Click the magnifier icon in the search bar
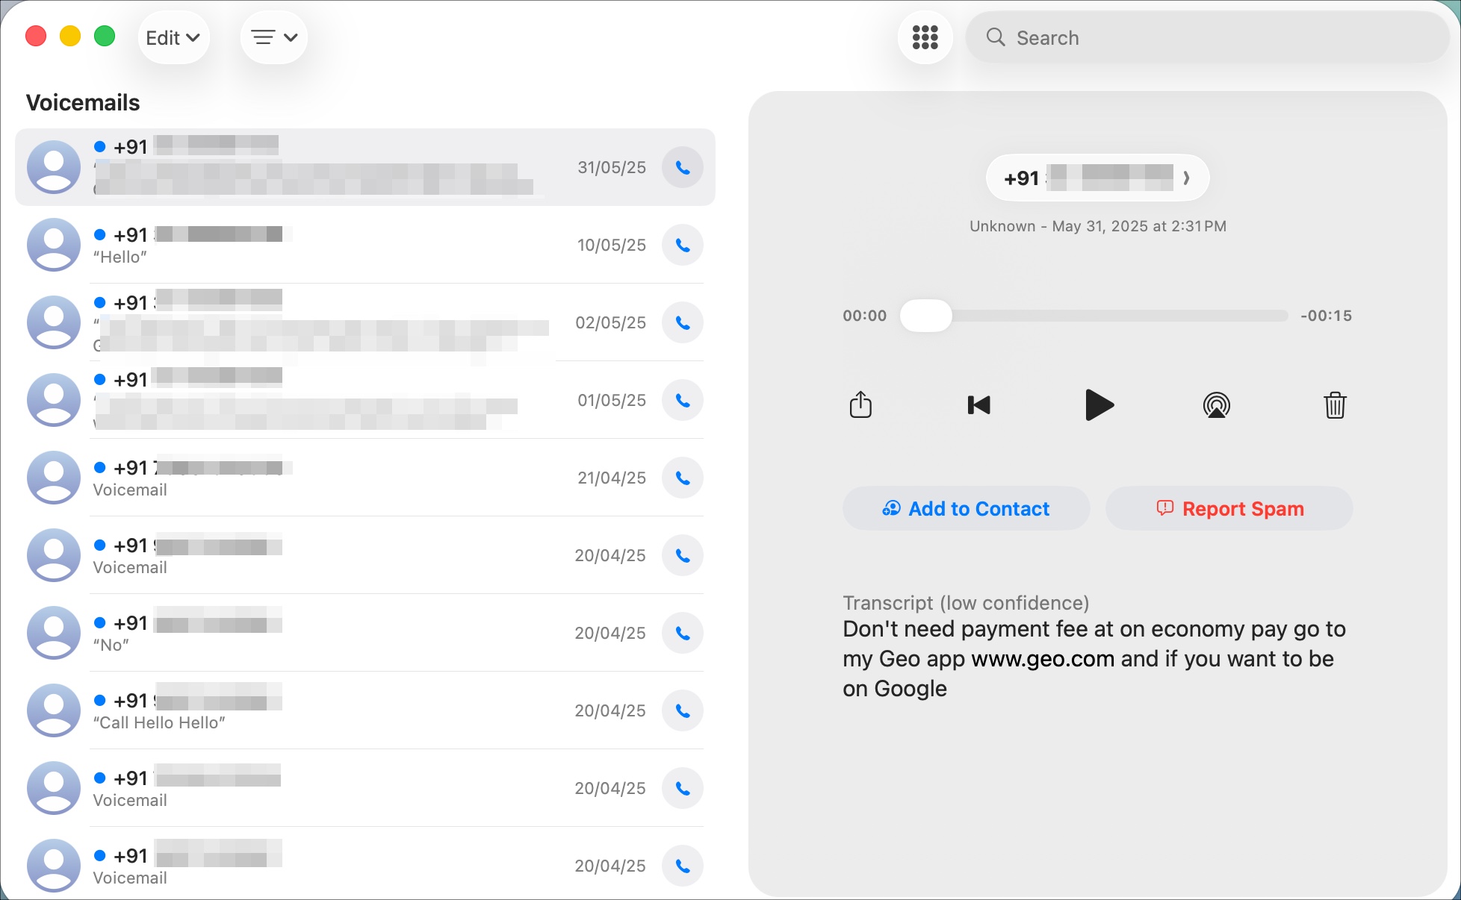Viewport: 1461px width, 900px height. [x=997, y=37]
